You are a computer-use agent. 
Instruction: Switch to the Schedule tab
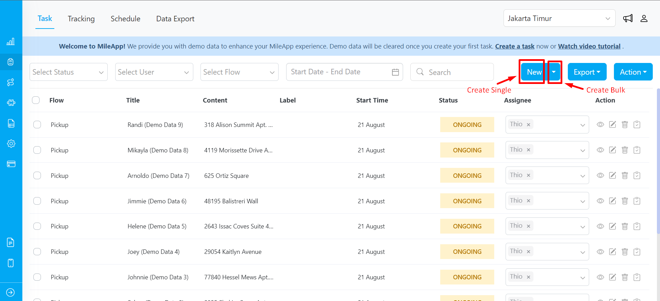(126, 19)
